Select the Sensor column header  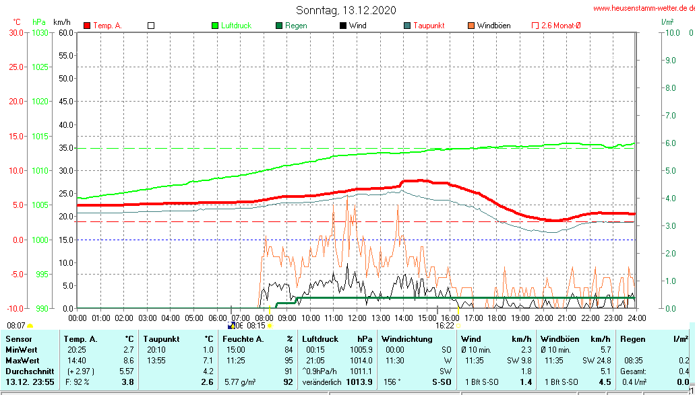[19, 339]
